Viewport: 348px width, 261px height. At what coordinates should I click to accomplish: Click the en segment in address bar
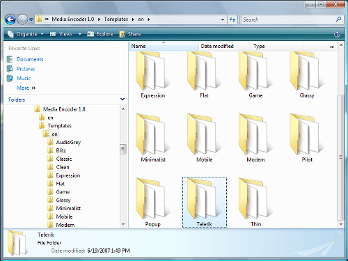(x=141, y=19)
